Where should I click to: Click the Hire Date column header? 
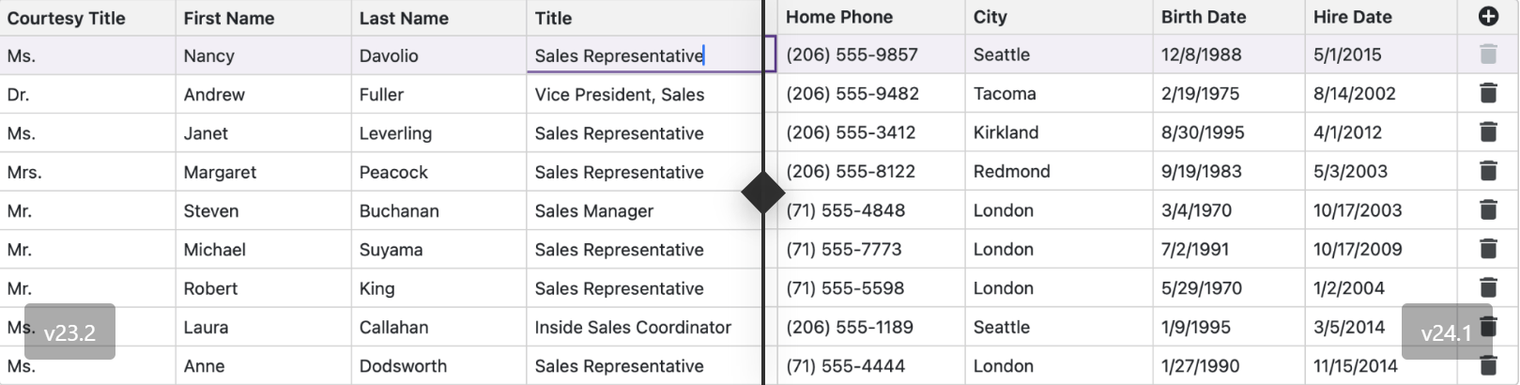point(1352,17)
